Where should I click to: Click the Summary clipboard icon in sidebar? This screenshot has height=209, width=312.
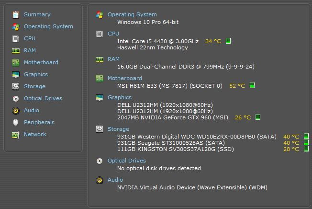[16, 15]
